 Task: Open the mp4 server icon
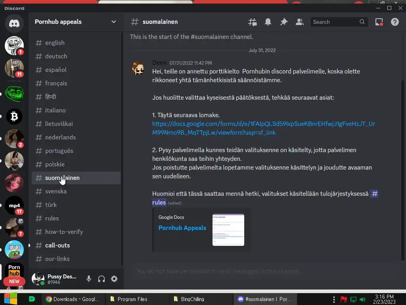(x=14, y=205)
